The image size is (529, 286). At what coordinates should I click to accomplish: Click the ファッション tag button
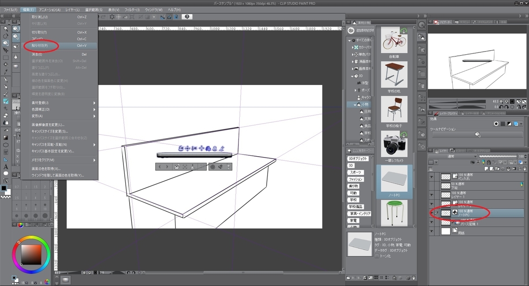pyautogui.click(x=356, y=179)
